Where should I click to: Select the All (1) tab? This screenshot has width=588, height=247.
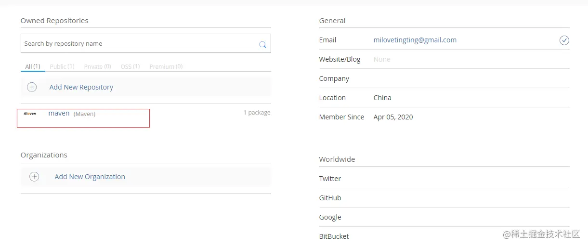(33, 66)
